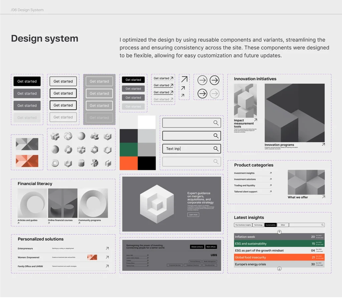Click the Learn more button
This screenshot has width=342, height=299.
point(193,214)
